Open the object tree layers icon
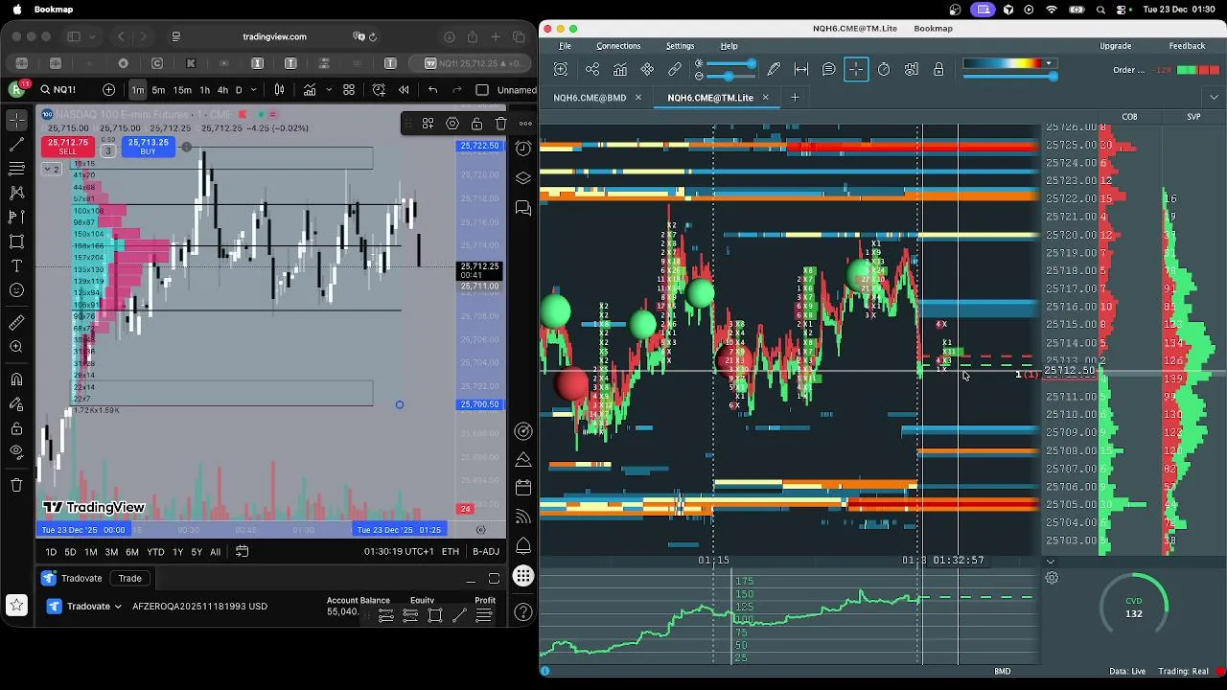Image resolution: width=1227 pixels, height=690 pixels. [523, 178]
